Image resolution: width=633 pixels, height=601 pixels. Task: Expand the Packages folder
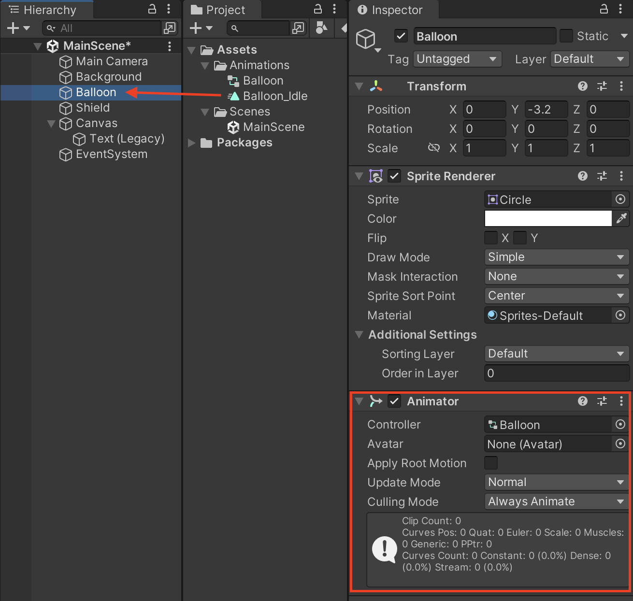(x=191, y=143)
